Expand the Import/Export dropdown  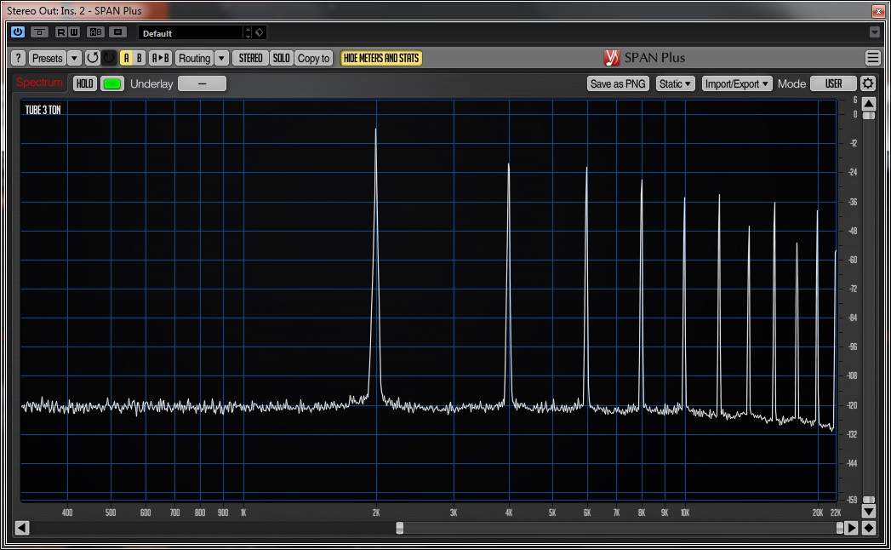click(x=736, y=83)
